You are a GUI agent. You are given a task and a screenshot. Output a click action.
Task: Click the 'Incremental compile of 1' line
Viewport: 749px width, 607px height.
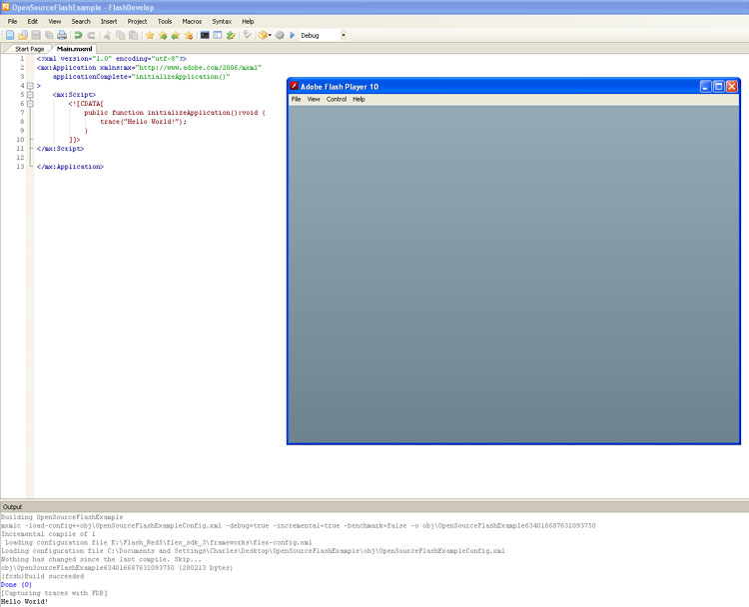pyautogui.click(x=48, y=534)
